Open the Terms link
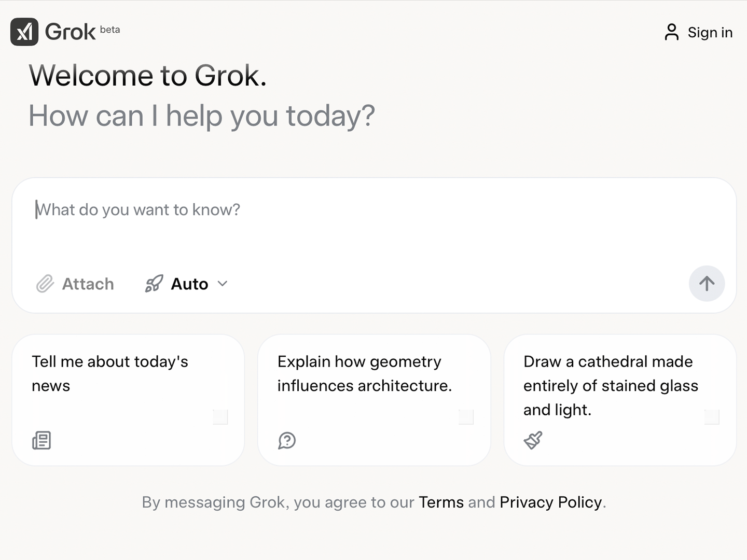 click(441, 502)
